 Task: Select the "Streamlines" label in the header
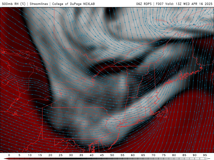click(x=39, y=4)
